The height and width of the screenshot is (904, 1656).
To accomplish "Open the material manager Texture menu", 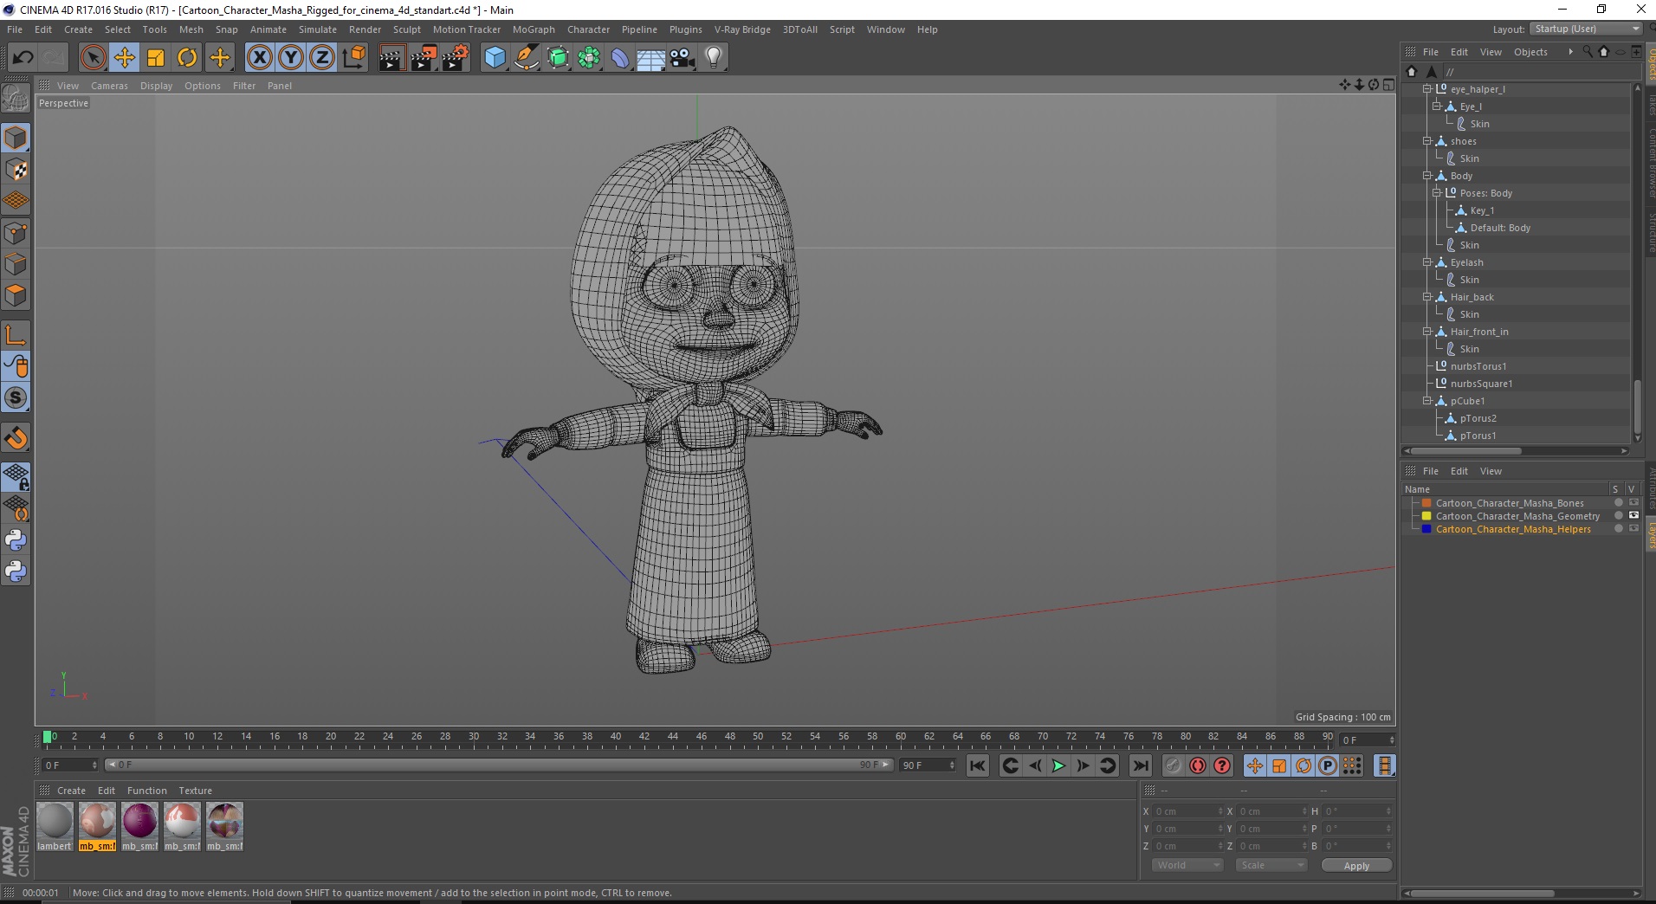I will coord(195,791).
